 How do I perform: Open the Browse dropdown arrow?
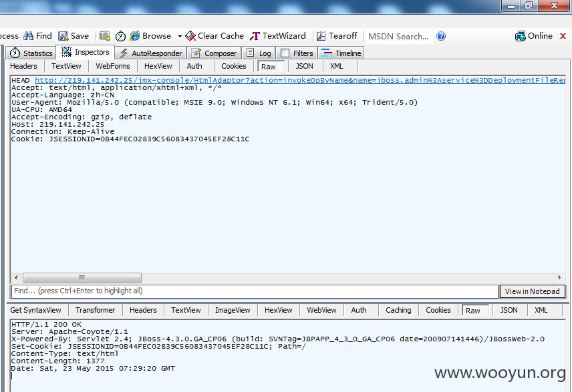(x=180, y=36)
